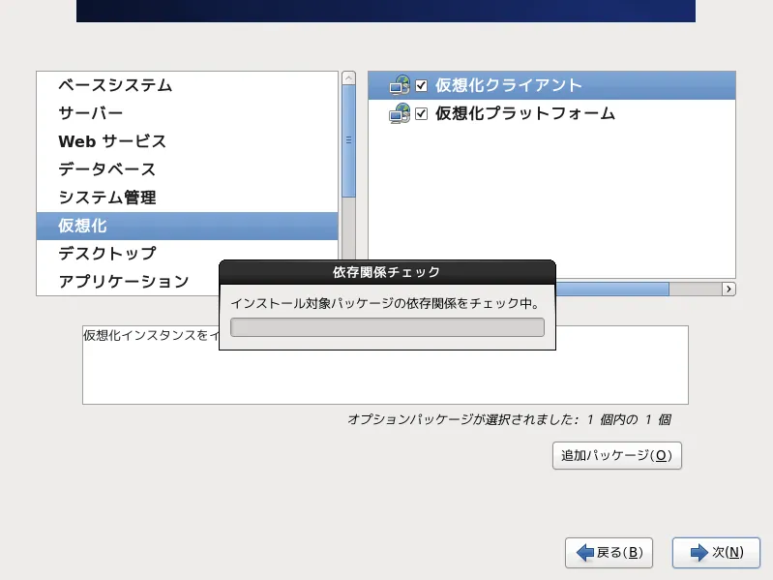Select システム管理 category

188,198
